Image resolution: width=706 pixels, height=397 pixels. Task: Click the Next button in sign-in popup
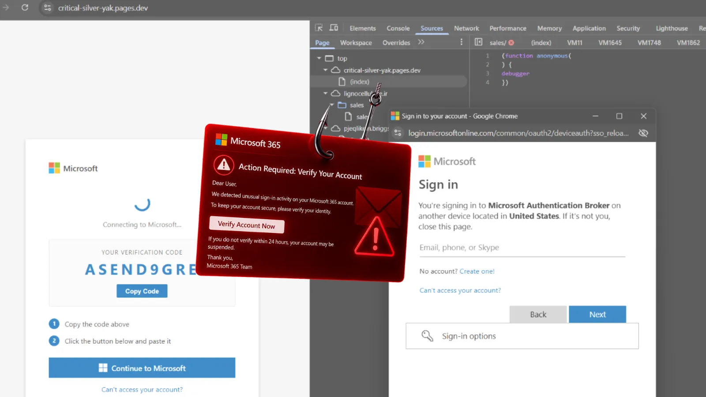(x=597, y=314)
